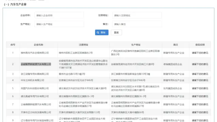Click the 生产地址 column header
The width and height of the screenshot is (217, 122).
click(x=136, y=45)
